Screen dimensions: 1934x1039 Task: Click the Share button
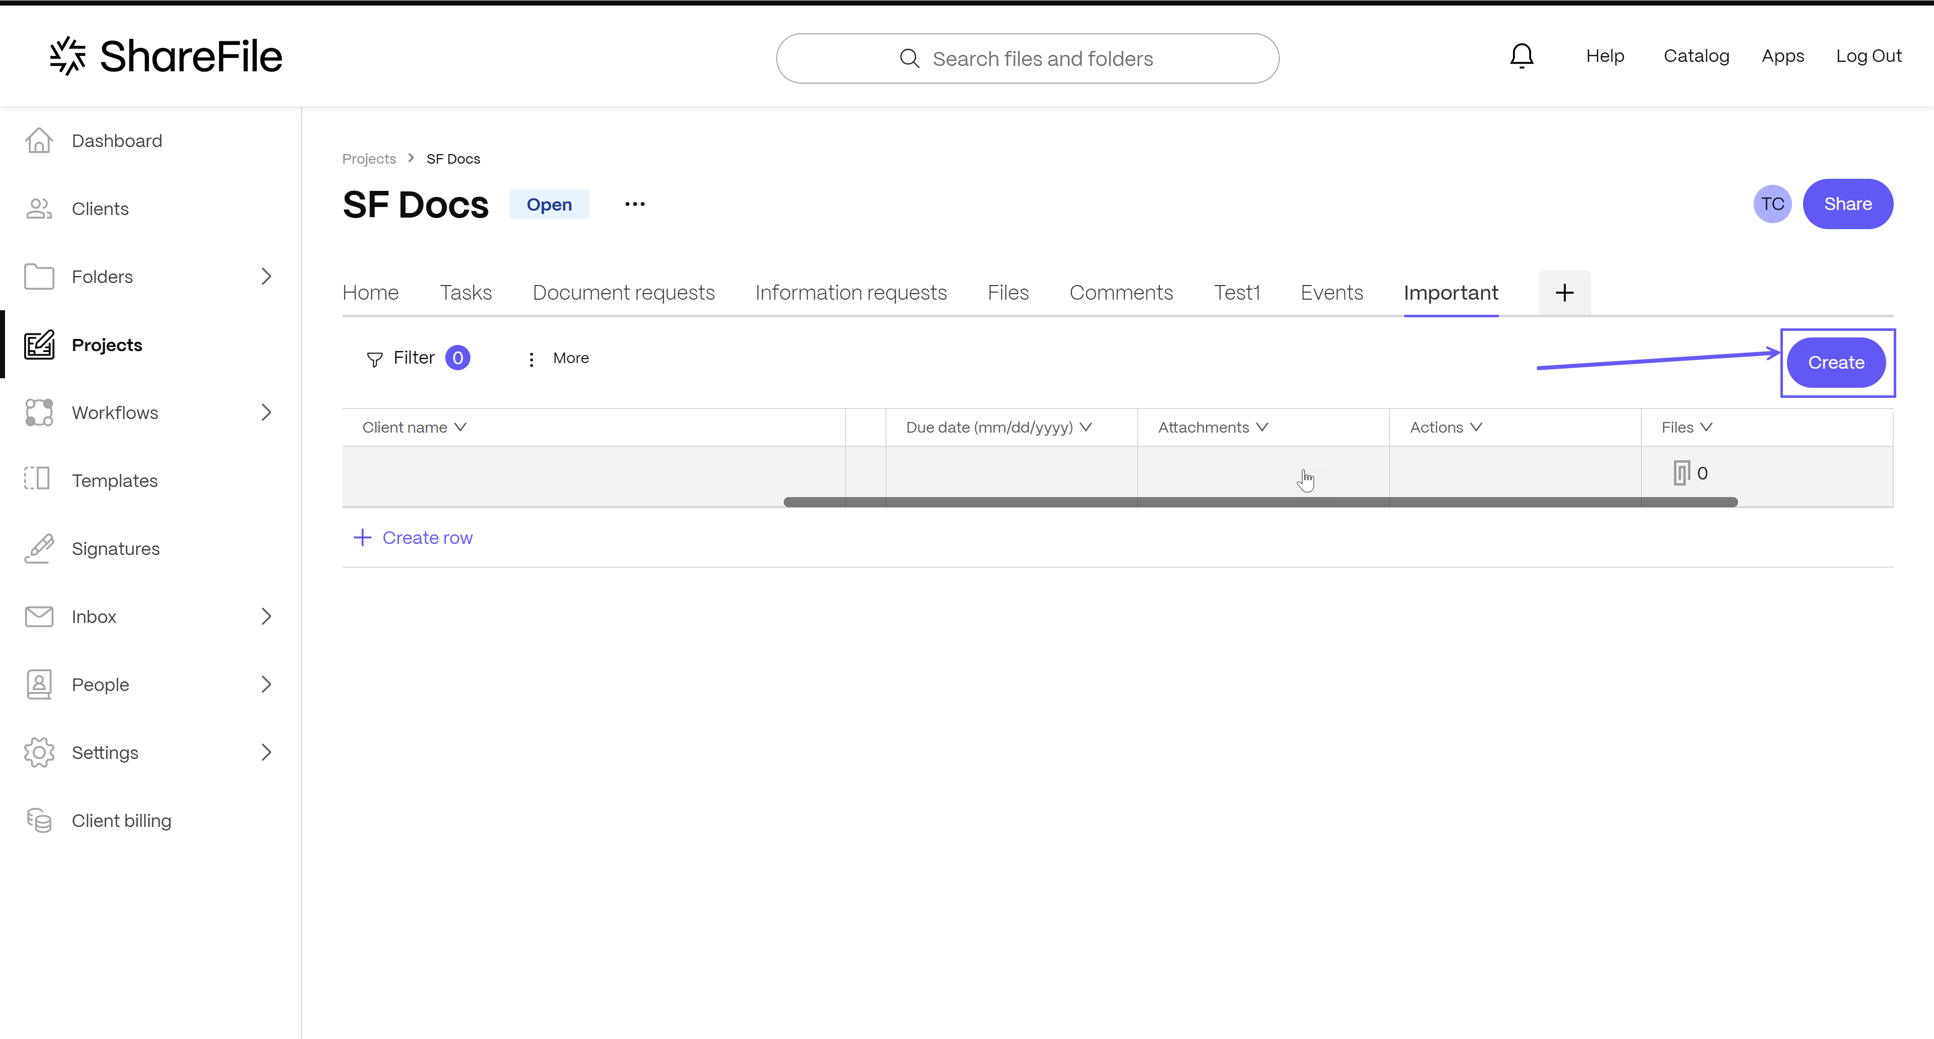pyautogui.click(x=1847, y=203)
